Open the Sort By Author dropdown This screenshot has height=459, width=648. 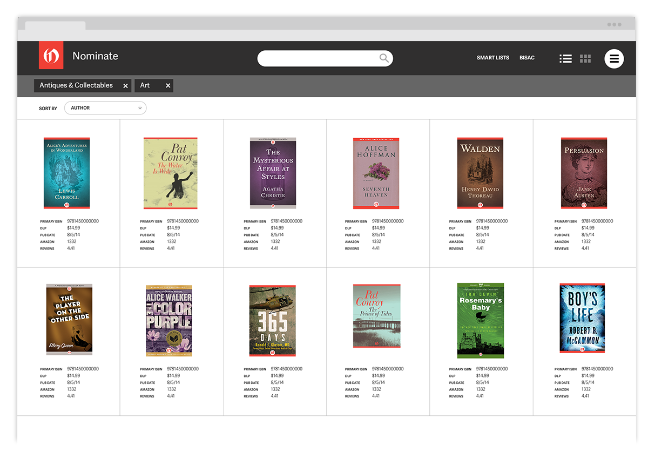coord(105,108)
